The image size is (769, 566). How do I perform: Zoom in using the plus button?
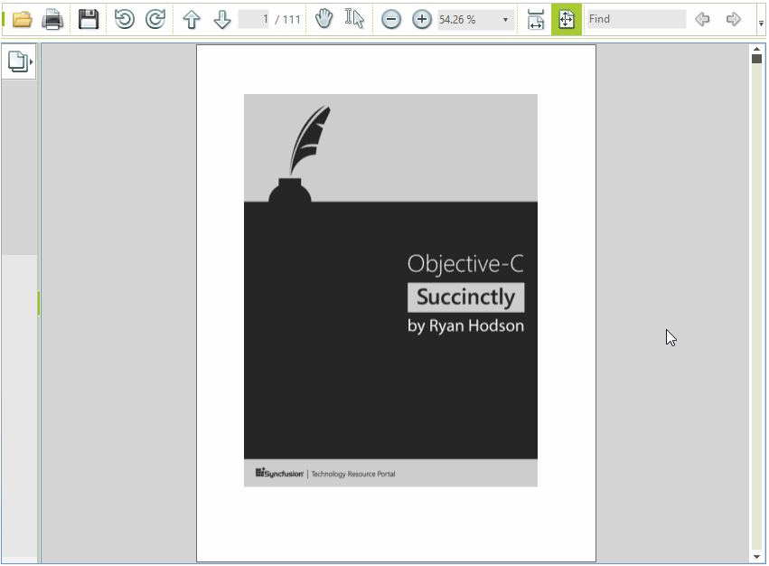click(x=421, y=20)
